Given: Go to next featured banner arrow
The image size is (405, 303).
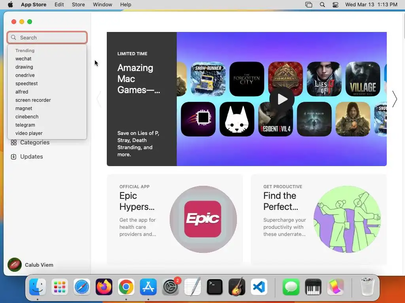Looking at the screenshot, I should click(394, 99).
